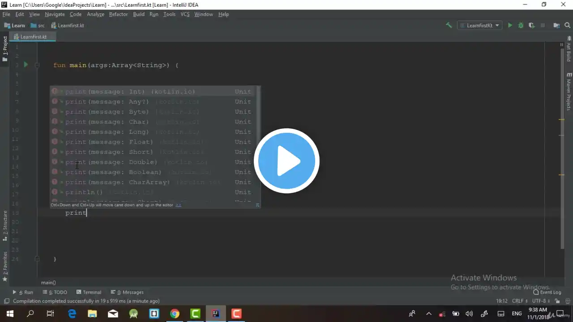Screen dimensions: 573x322
Task: Open the Event Log
Action: (x=547, y=292)
